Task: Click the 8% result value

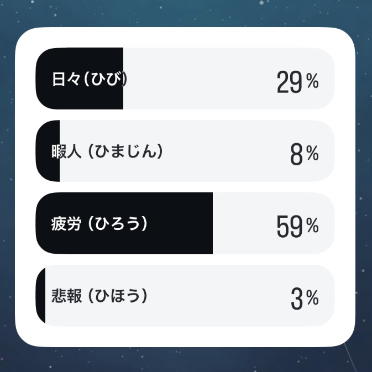Action: (305, 154)
